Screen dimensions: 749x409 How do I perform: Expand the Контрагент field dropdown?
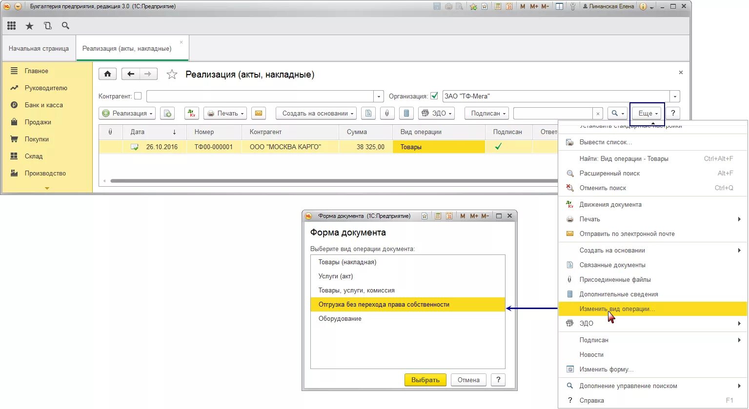(x=379, y=96)
